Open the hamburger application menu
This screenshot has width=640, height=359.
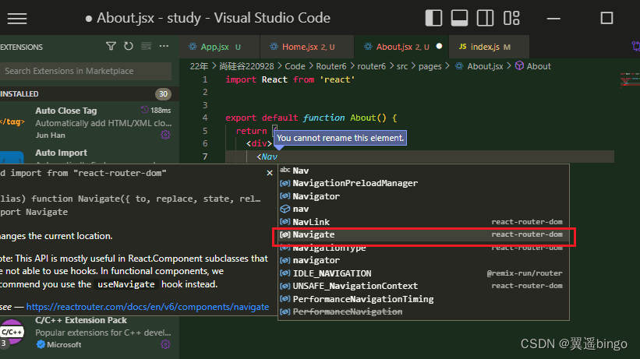17,19
